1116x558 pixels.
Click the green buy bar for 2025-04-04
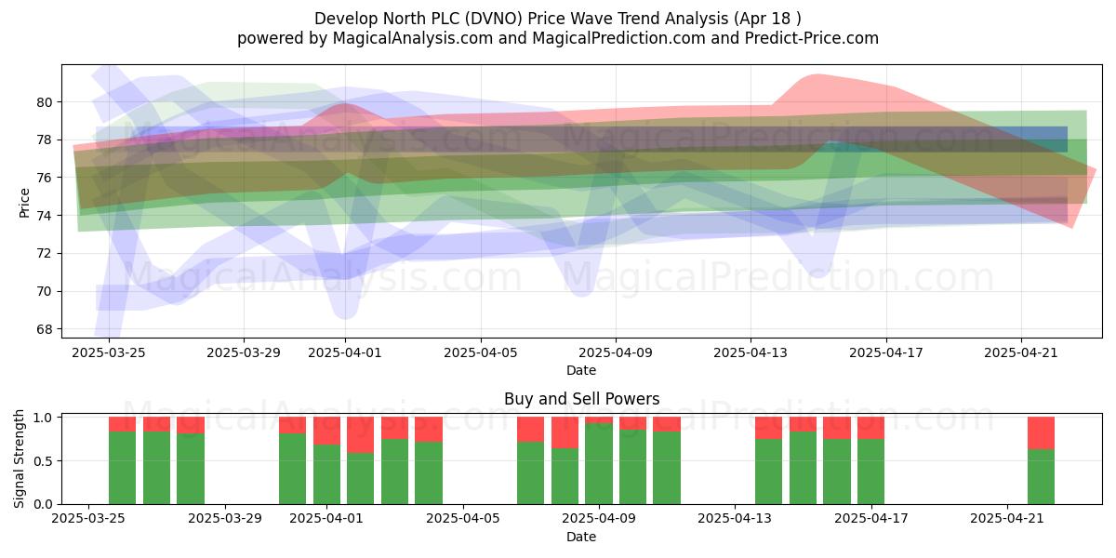tap(429, 473)
